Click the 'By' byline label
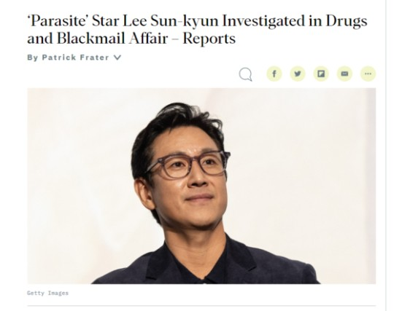Viewport: 394px width, 311px height. pyautogui.click(x=33, y=58)
